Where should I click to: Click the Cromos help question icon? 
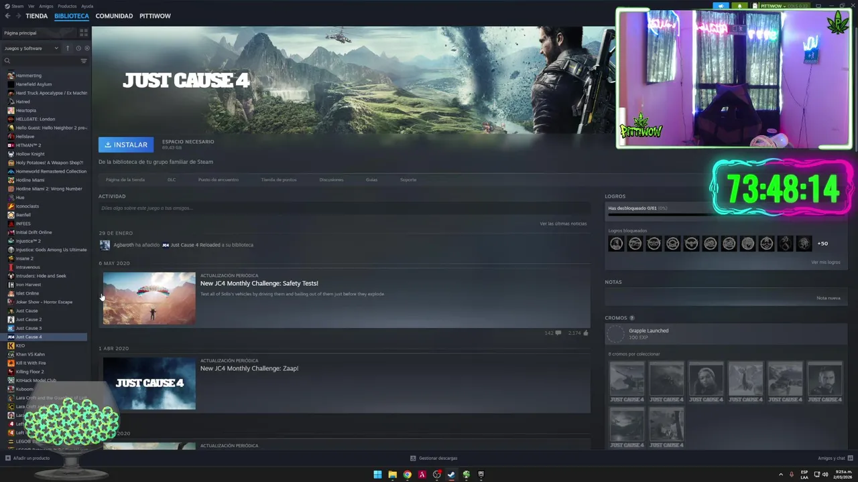631,318
